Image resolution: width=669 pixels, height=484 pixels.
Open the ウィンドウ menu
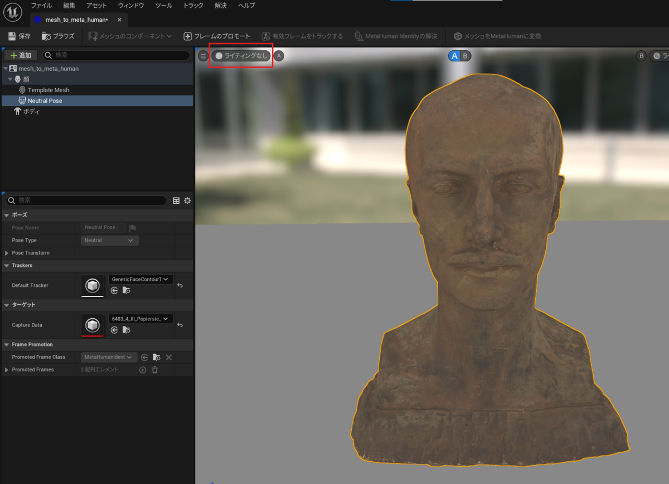(131, 5)
